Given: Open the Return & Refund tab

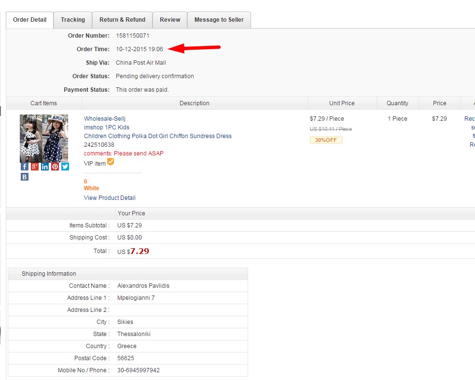Looking at the screenshot, I should [x=122, y=20].
